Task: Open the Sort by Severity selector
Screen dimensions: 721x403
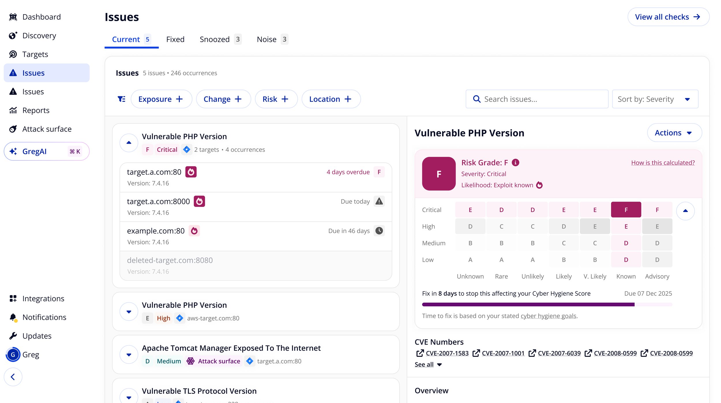Action: [655, 99]
